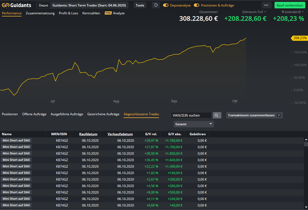Image resolution: width=308 pixels, height=210 pixels.
Task: Click the magnifier search icon
Action: coord(217,115)
